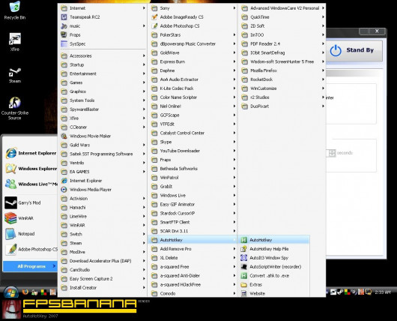Open Convert .ahk to .exe tool

[x=274, y=275]
